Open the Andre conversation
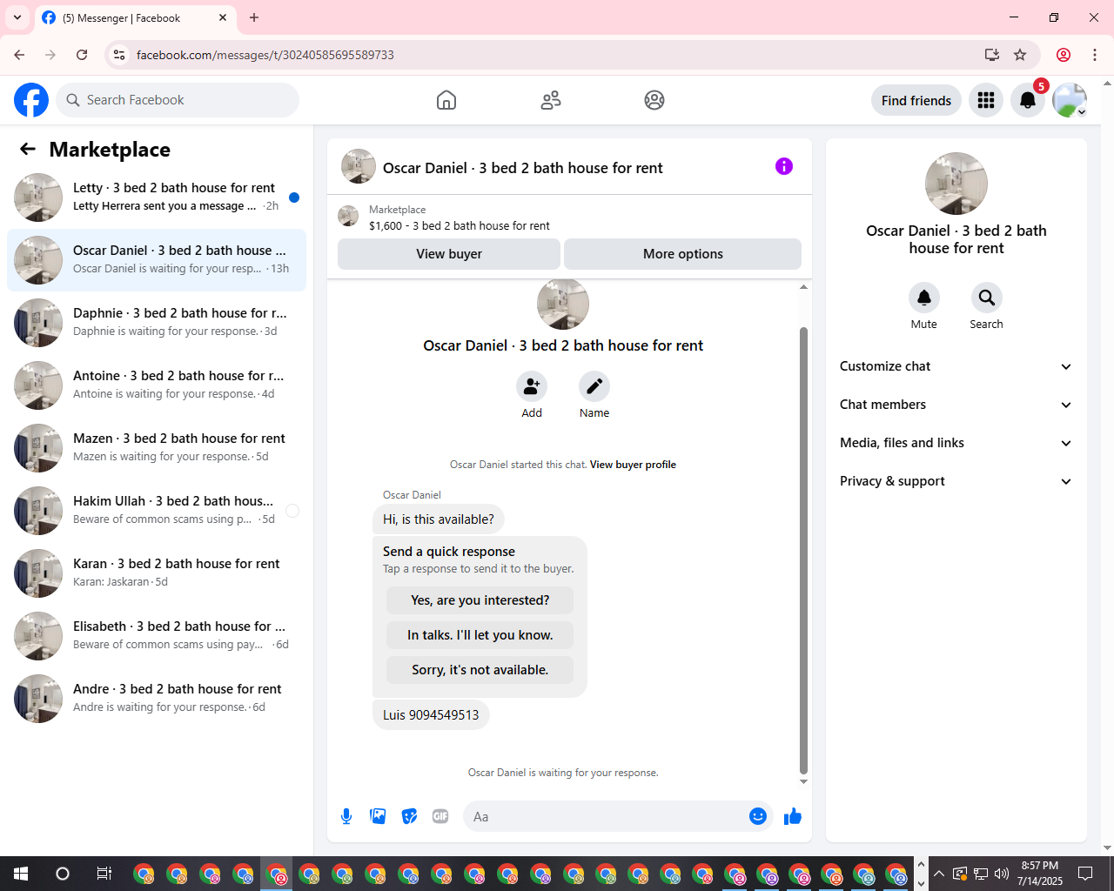The image size is (1114, 891). tap(157, 699)
